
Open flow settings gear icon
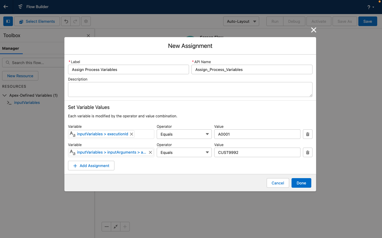click(x=86, y=21)
